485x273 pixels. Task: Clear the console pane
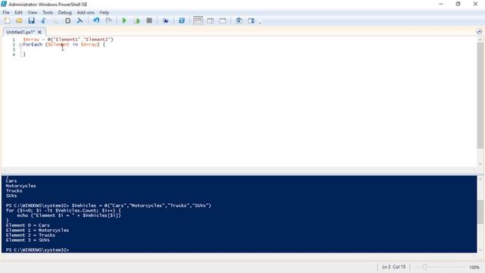pos(80,20)
